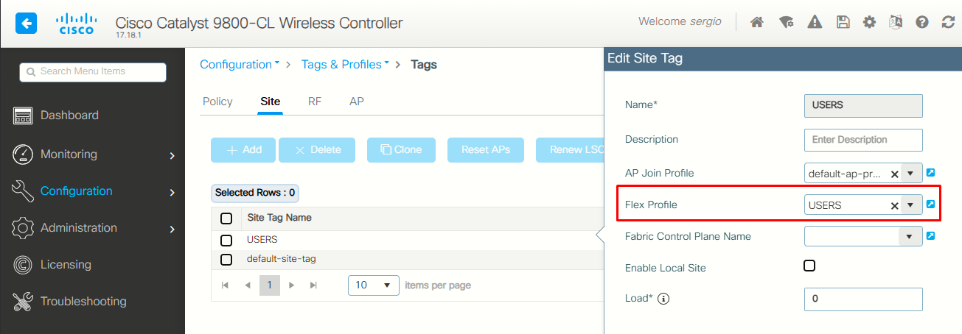
Task: Click the Description input field
Action: [x=863, y=140]
